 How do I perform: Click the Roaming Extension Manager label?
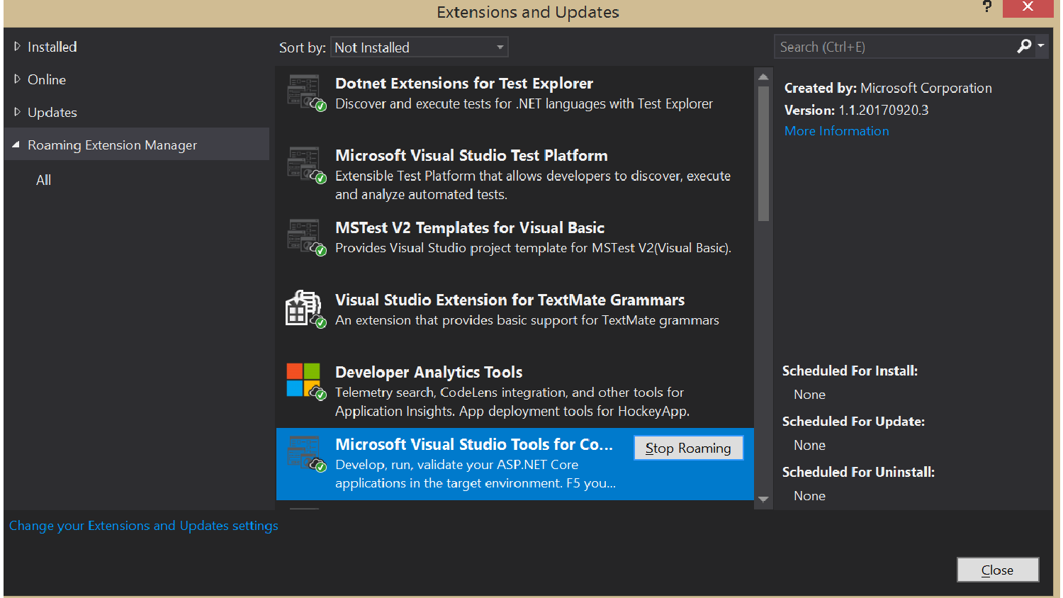point(112,145)
